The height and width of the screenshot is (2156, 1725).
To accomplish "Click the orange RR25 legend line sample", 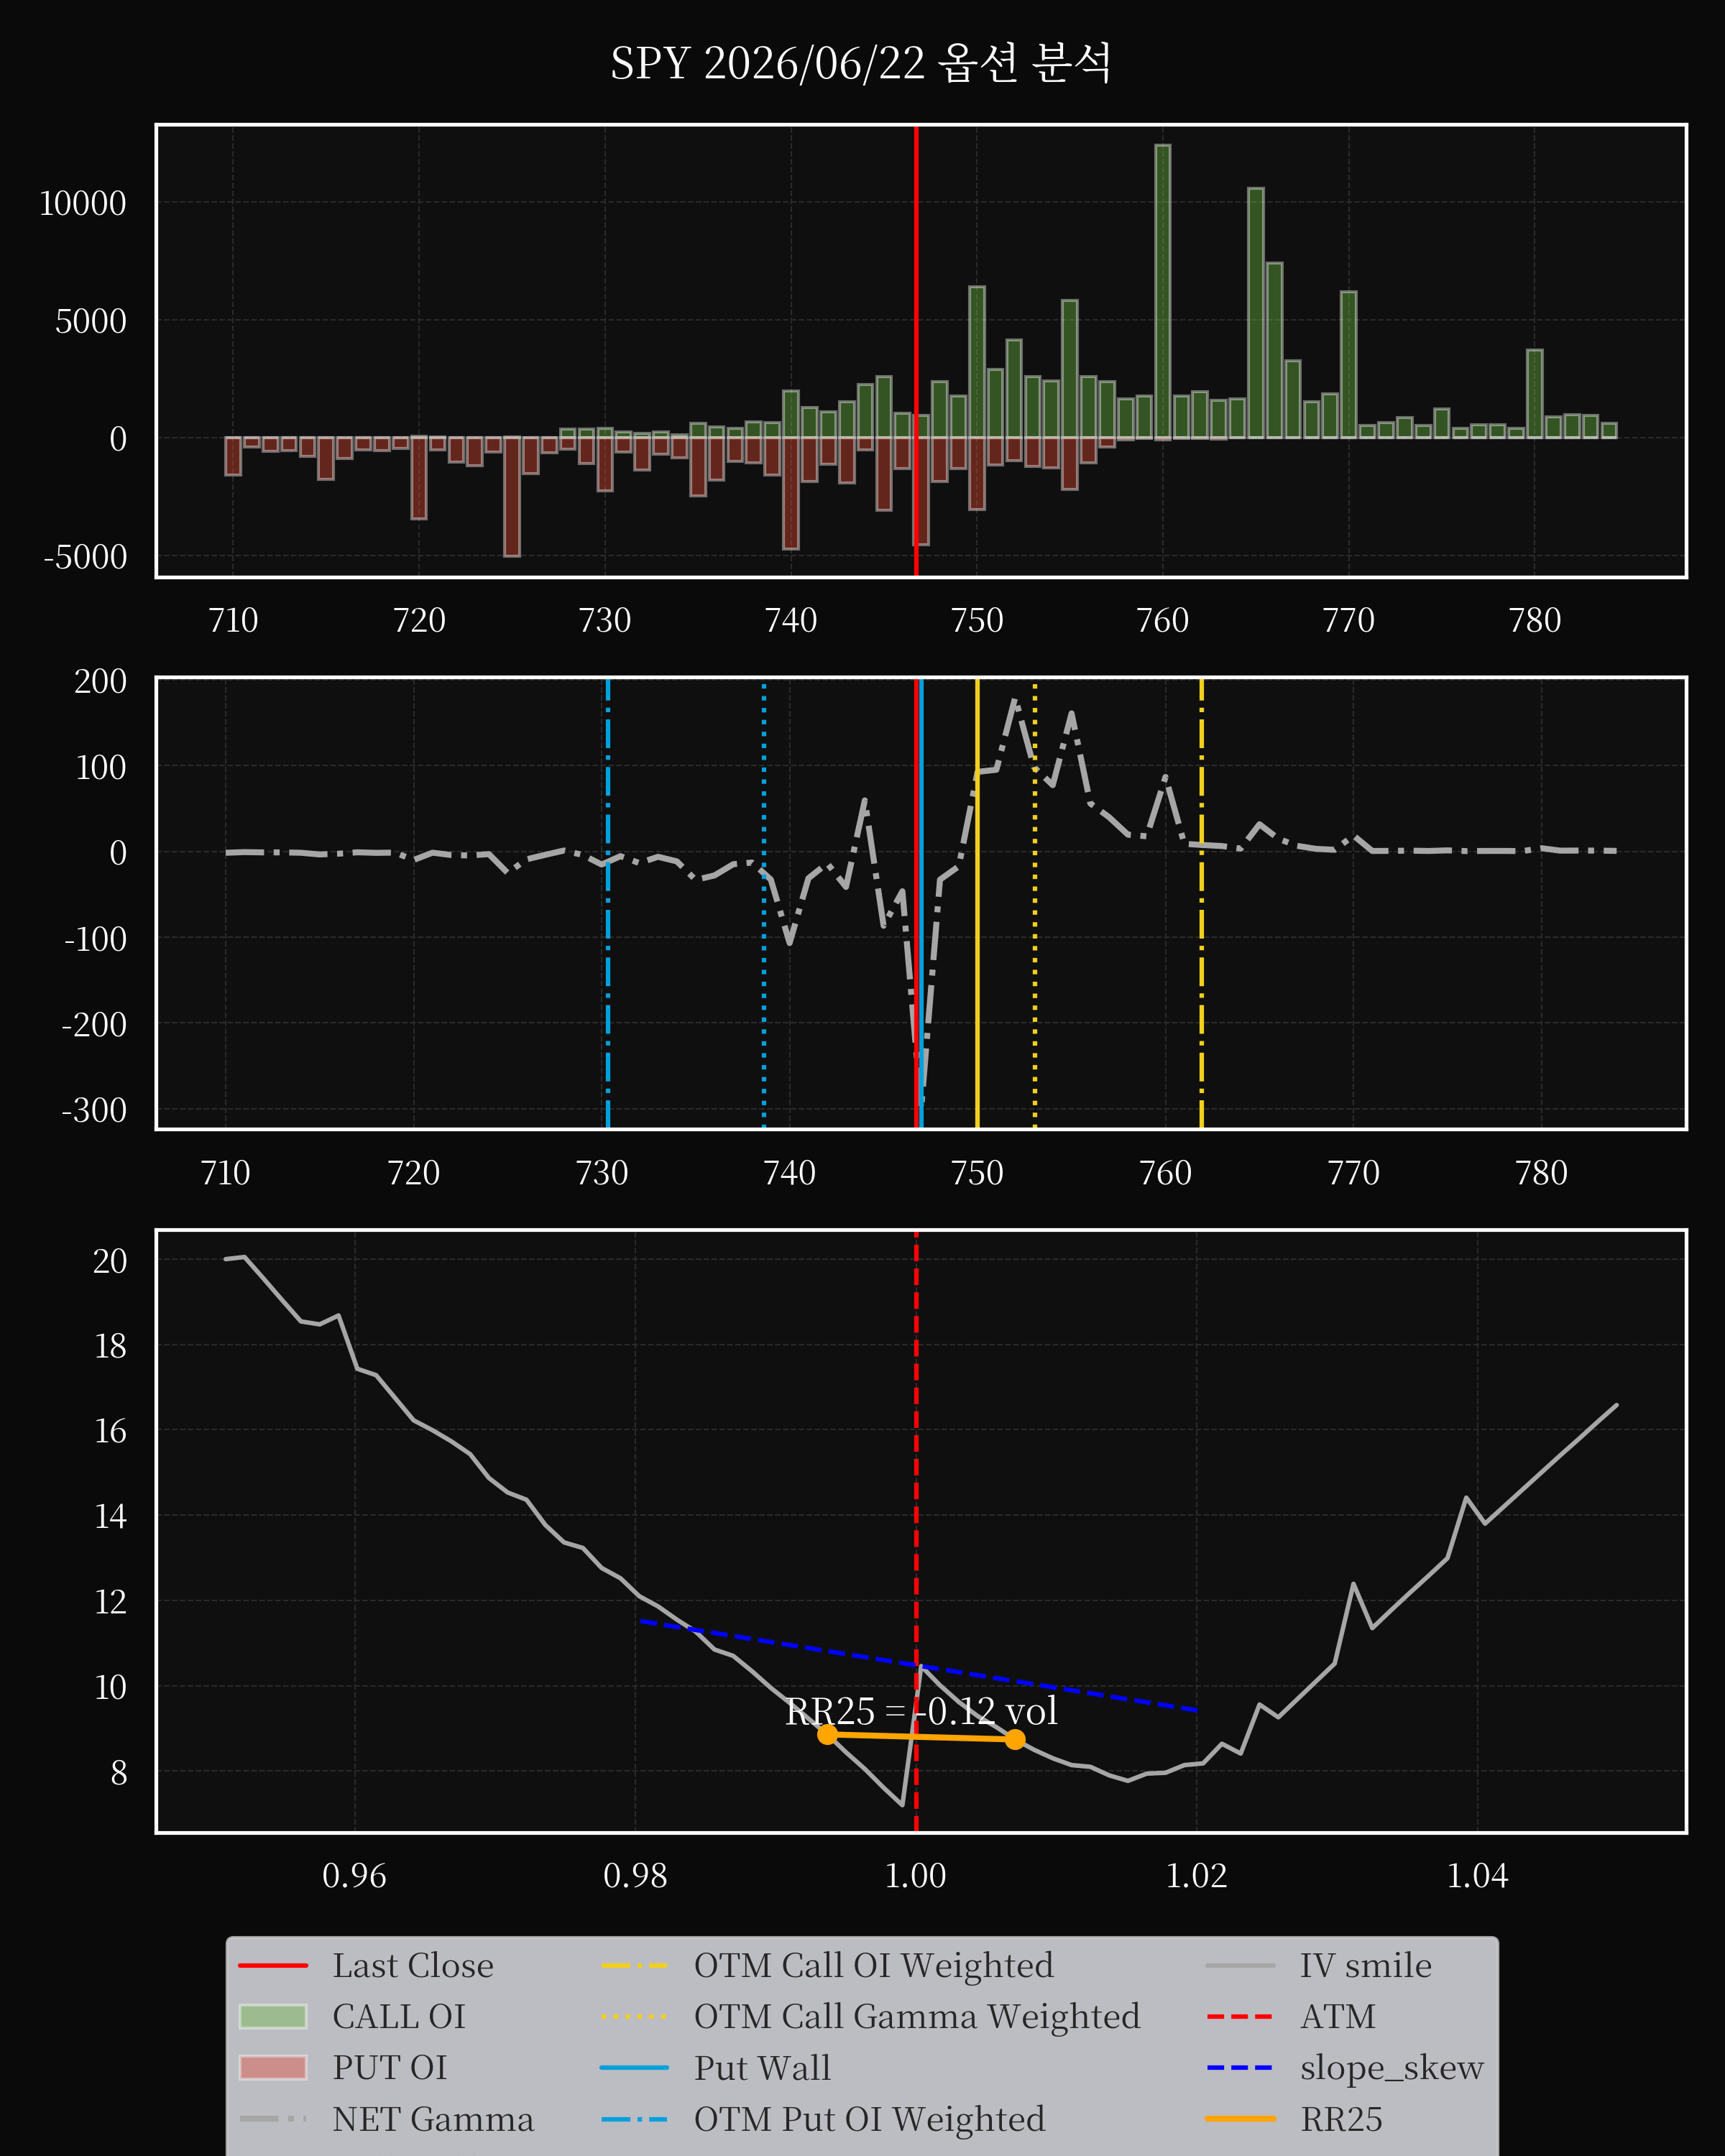I will pyautogui.click(x=1240, y=2119).
